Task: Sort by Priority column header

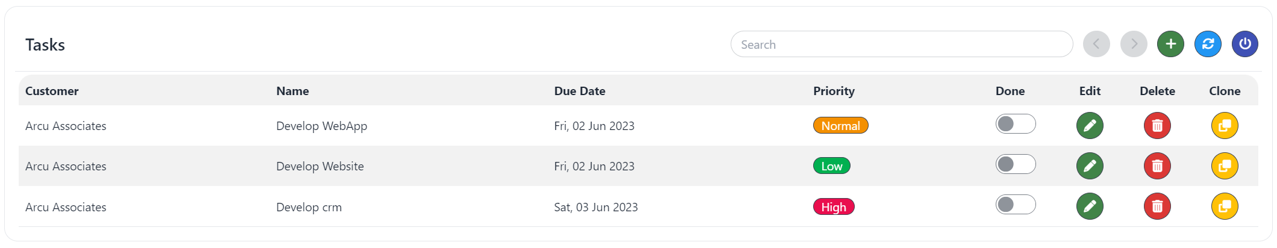Action: point(834,91)
